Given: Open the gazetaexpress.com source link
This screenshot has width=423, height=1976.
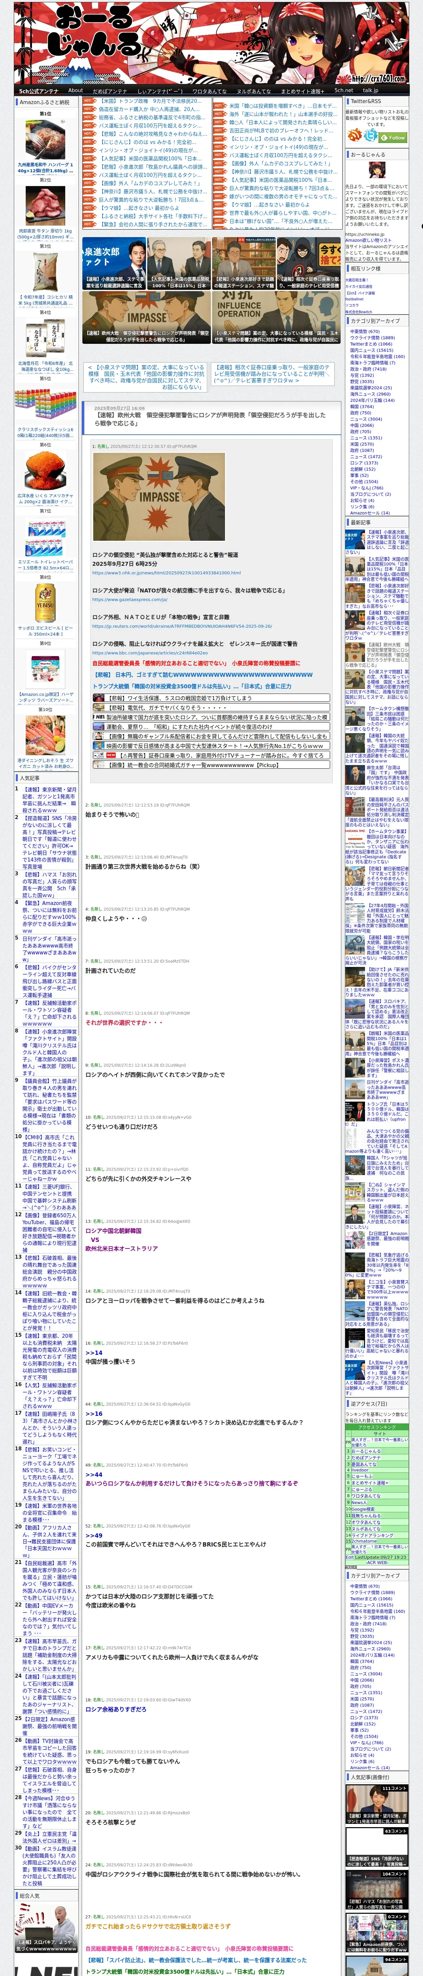Looking at the screenshot, I should [x=130, y=599].
